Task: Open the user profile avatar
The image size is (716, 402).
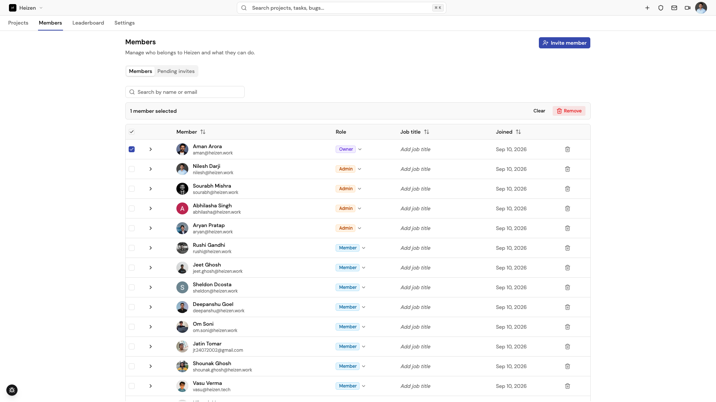Action: pos(701,8)
